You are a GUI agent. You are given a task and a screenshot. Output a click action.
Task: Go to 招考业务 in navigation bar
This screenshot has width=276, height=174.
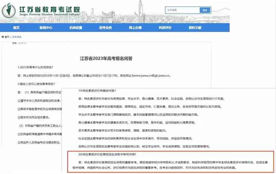click(105, 28)
